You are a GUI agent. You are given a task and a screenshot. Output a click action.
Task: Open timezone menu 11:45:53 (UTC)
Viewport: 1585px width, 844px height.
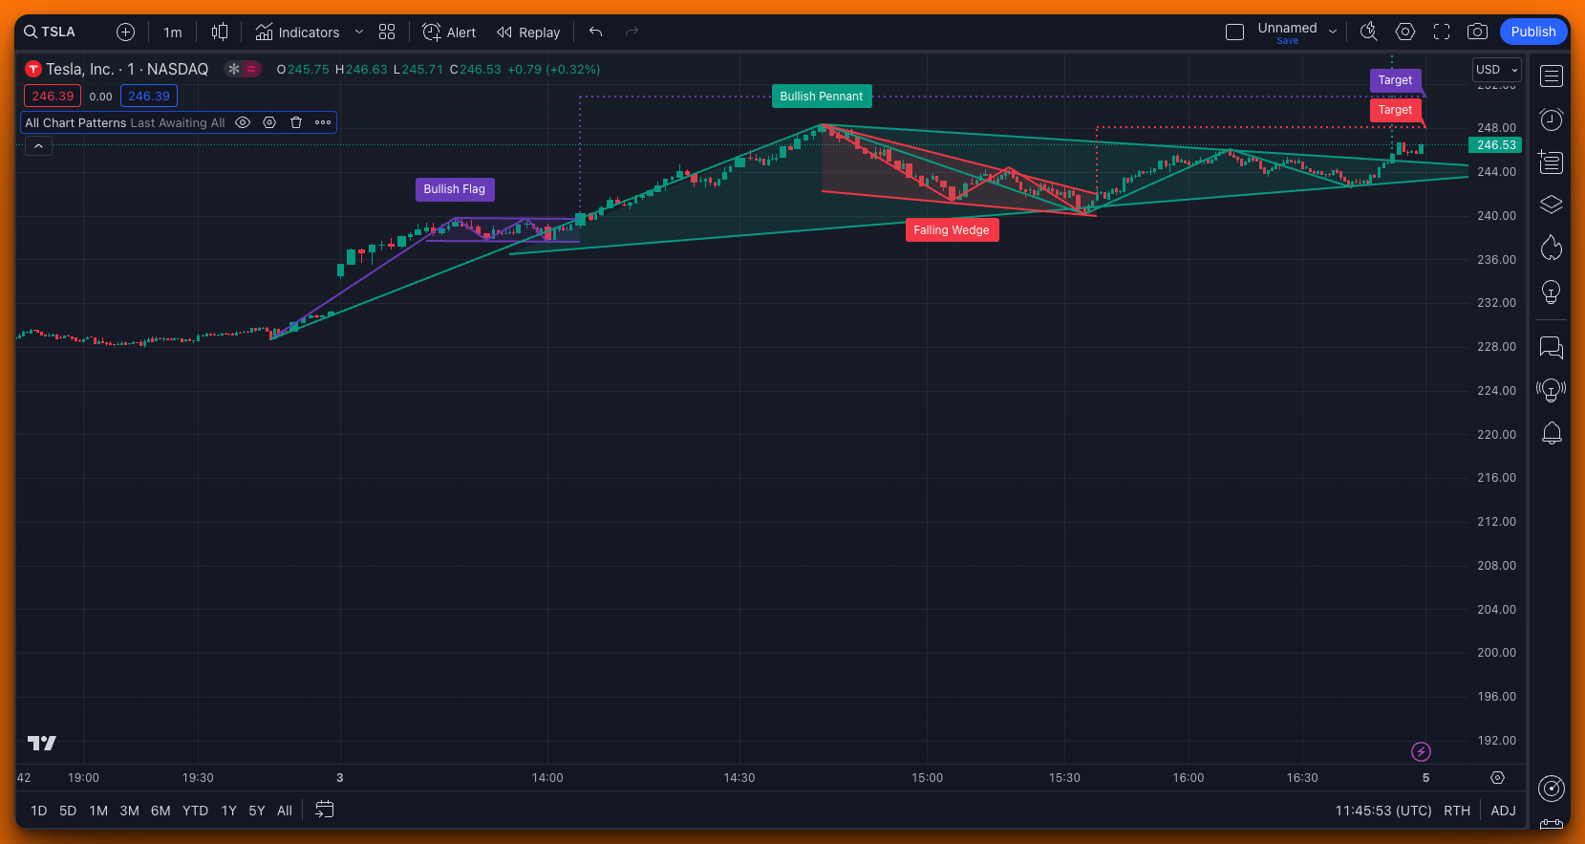tap(1383, 811)
